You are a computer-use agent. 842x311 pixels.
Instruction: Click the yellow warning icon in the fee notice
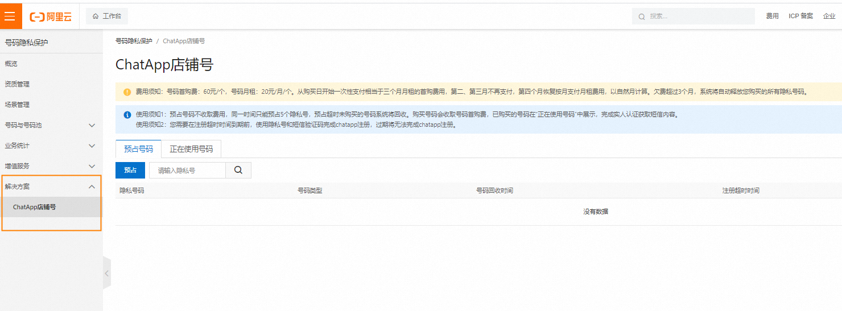pyautogui.click(x=127, y=92)
